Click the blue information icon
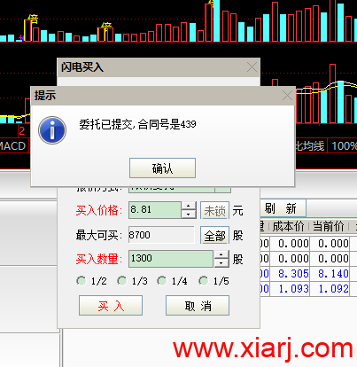The image size is (357, 367). pos(52,130)
